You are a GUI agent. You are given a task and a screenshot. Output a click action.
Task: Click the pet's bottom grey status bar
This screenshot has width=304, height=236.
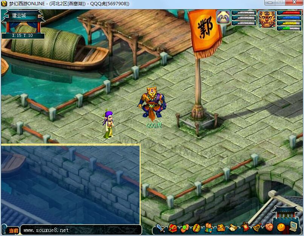click(244, 23)
